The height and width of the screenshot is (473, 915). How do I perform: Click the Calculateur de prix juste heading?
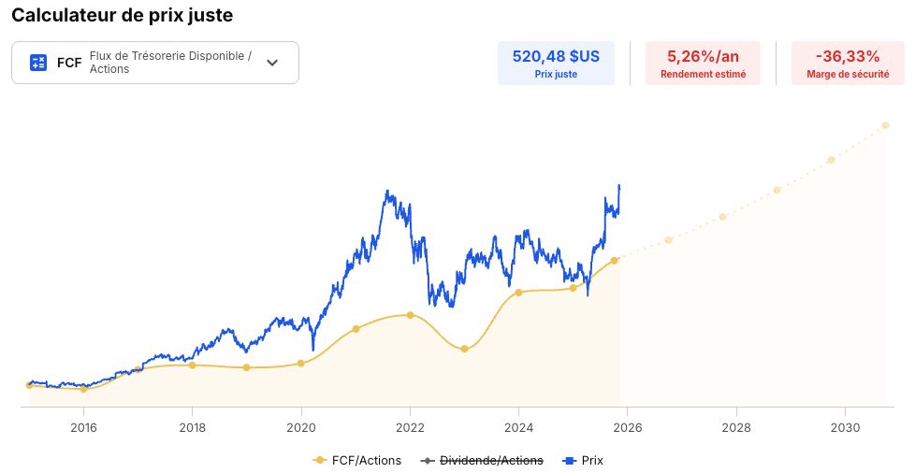coord(122,15)
